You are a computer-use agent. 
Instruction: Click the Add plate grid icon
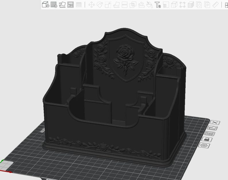(x=54, y=5)
